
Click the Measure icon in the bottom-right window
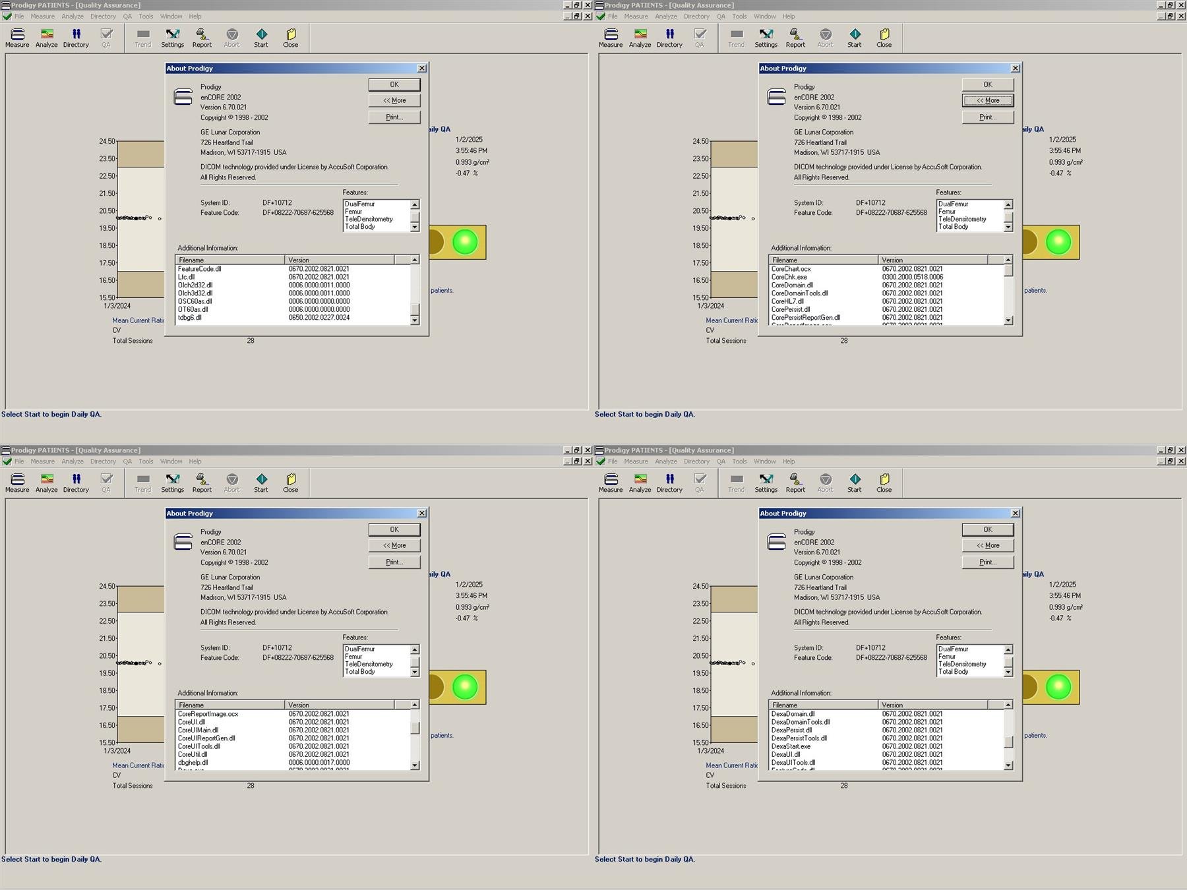[611, 483]
